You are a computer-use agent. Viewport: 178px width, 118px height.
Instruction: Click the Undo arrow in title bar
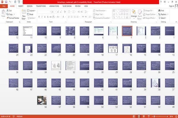(10, 2)
